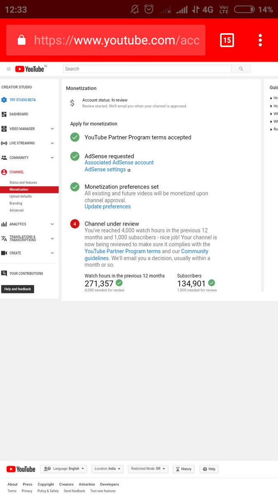Click the red step 4 badge
This screenshot has height=494, width=278.
point(75,224)
